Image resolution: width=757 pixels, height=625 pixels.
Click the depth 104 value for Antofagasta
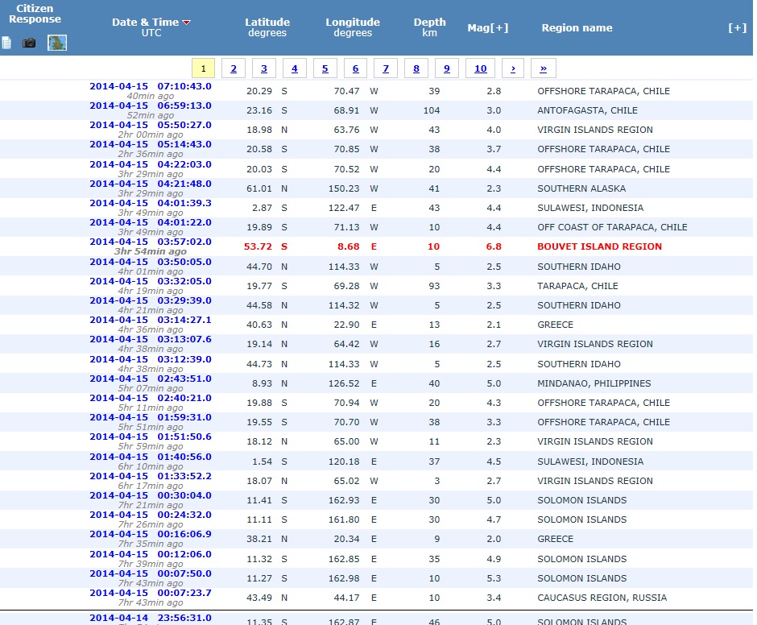coord(432,110)
